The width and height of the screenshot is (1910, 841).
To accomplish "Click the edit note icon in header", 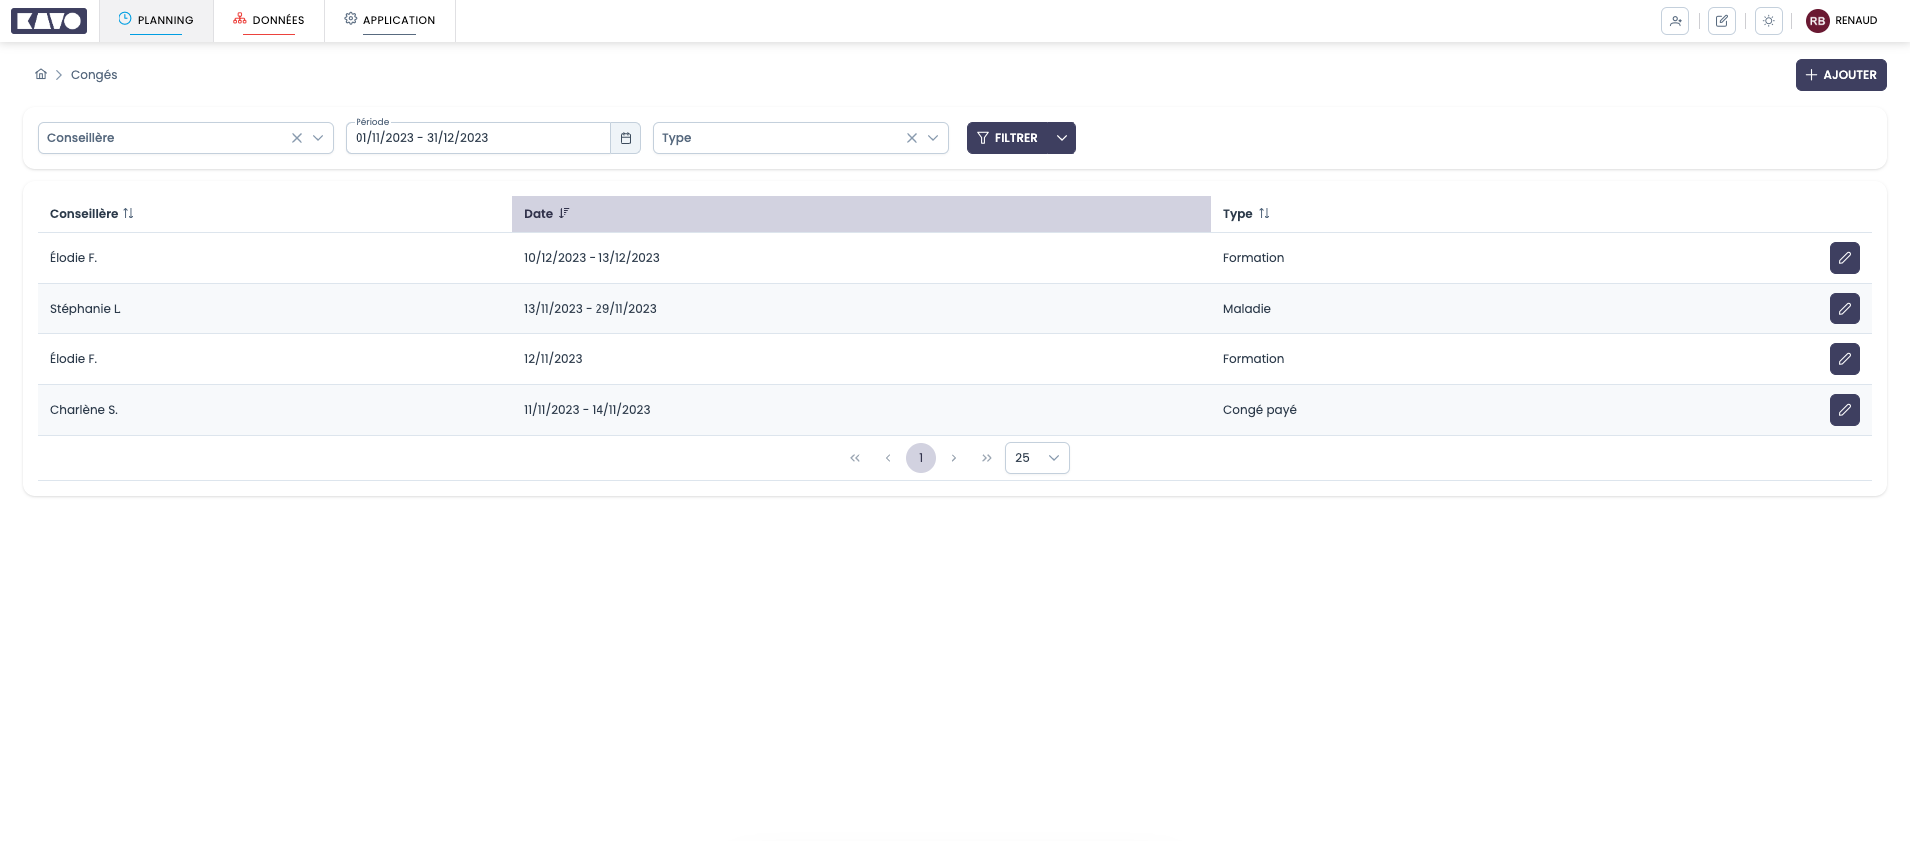I will (1722, 21).
